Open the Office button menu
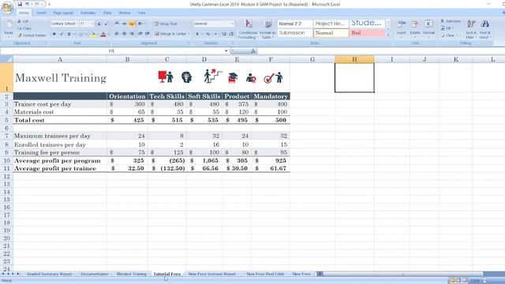505x284 pixels. click(x=7, y=8)
